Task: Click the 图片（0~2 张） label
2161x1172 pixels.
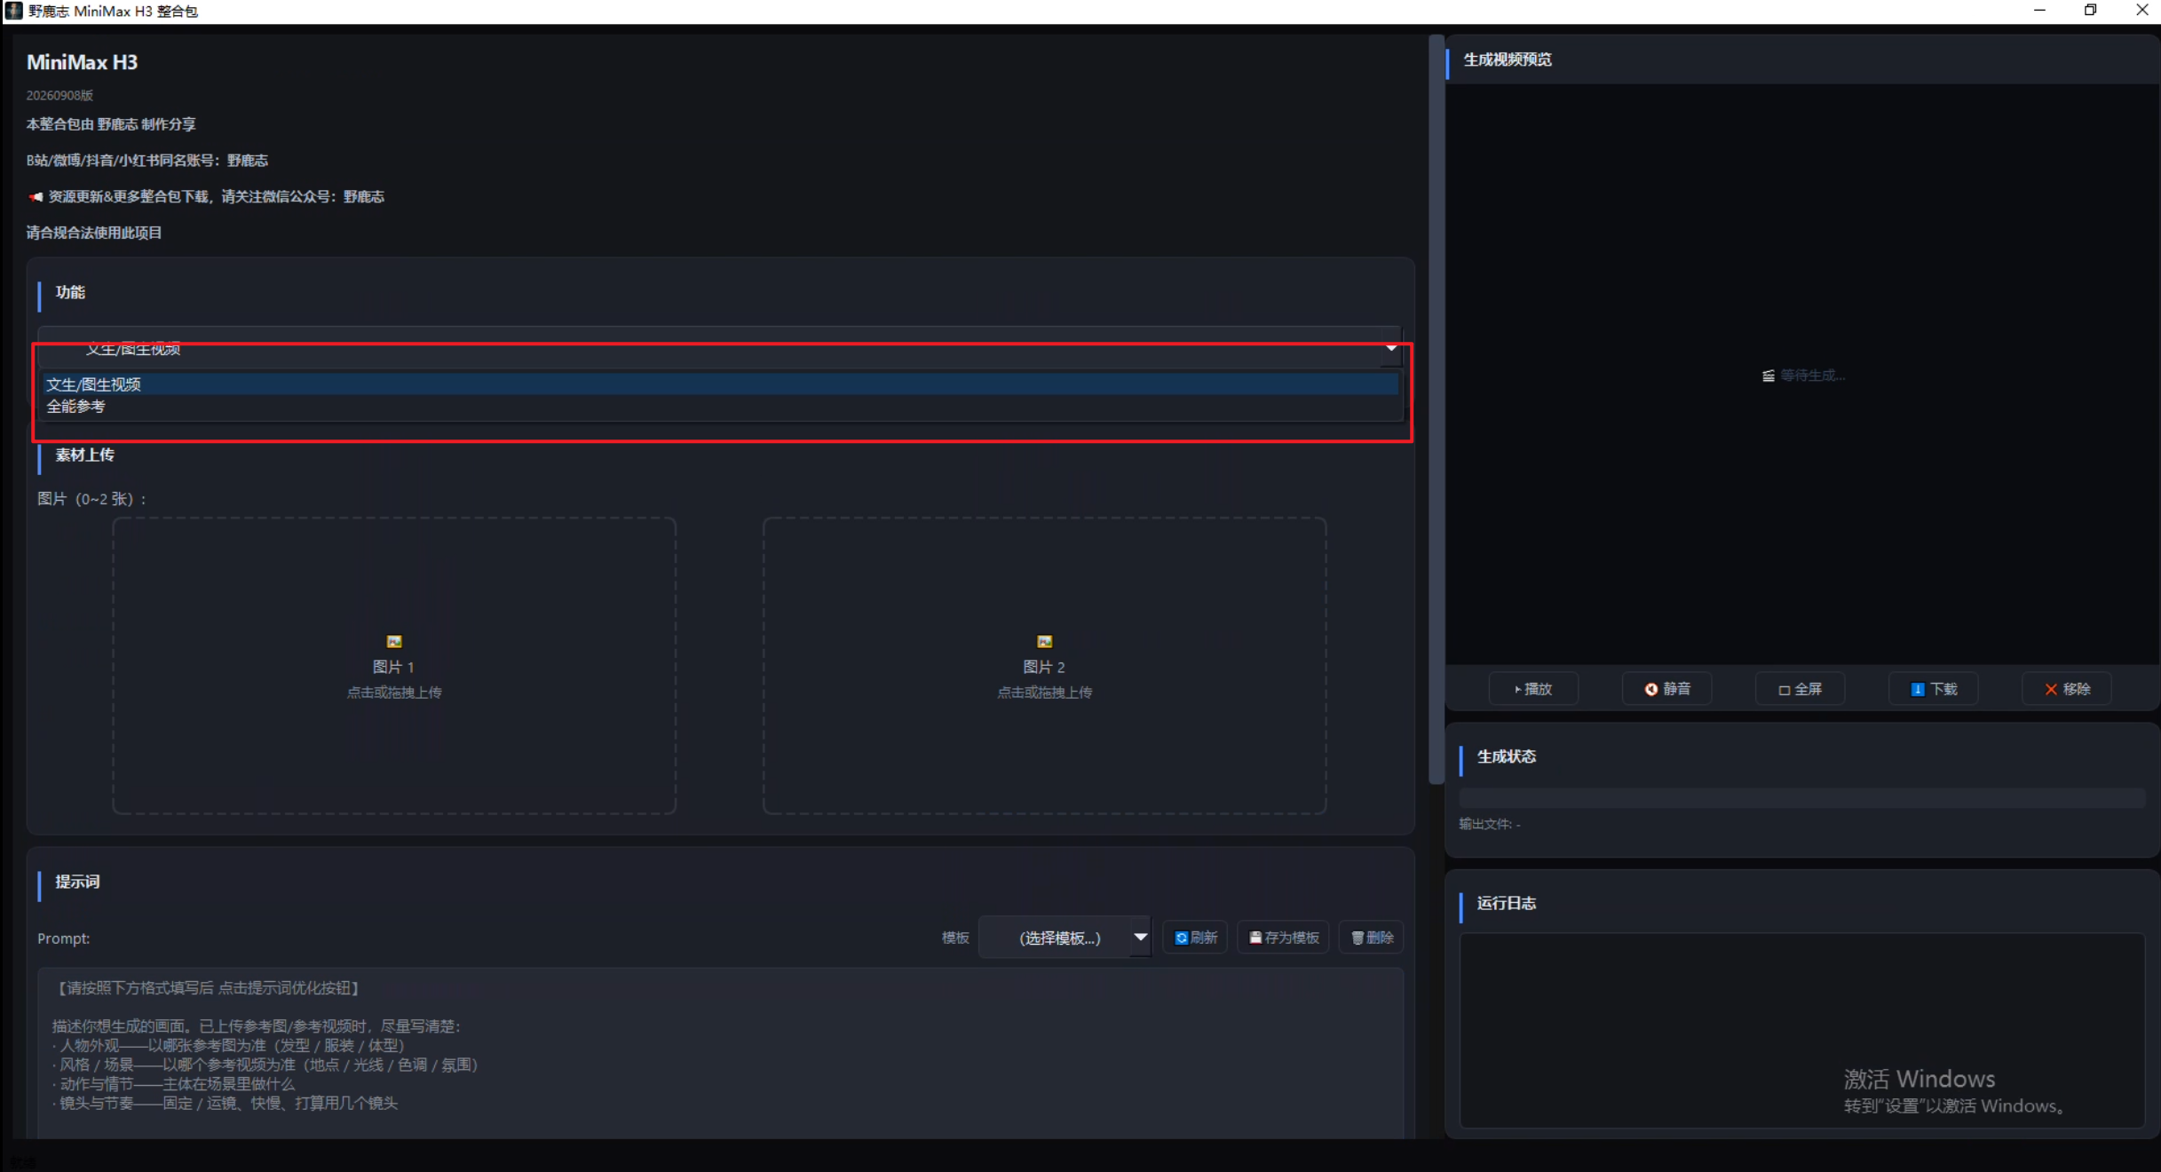Action: 91,499
